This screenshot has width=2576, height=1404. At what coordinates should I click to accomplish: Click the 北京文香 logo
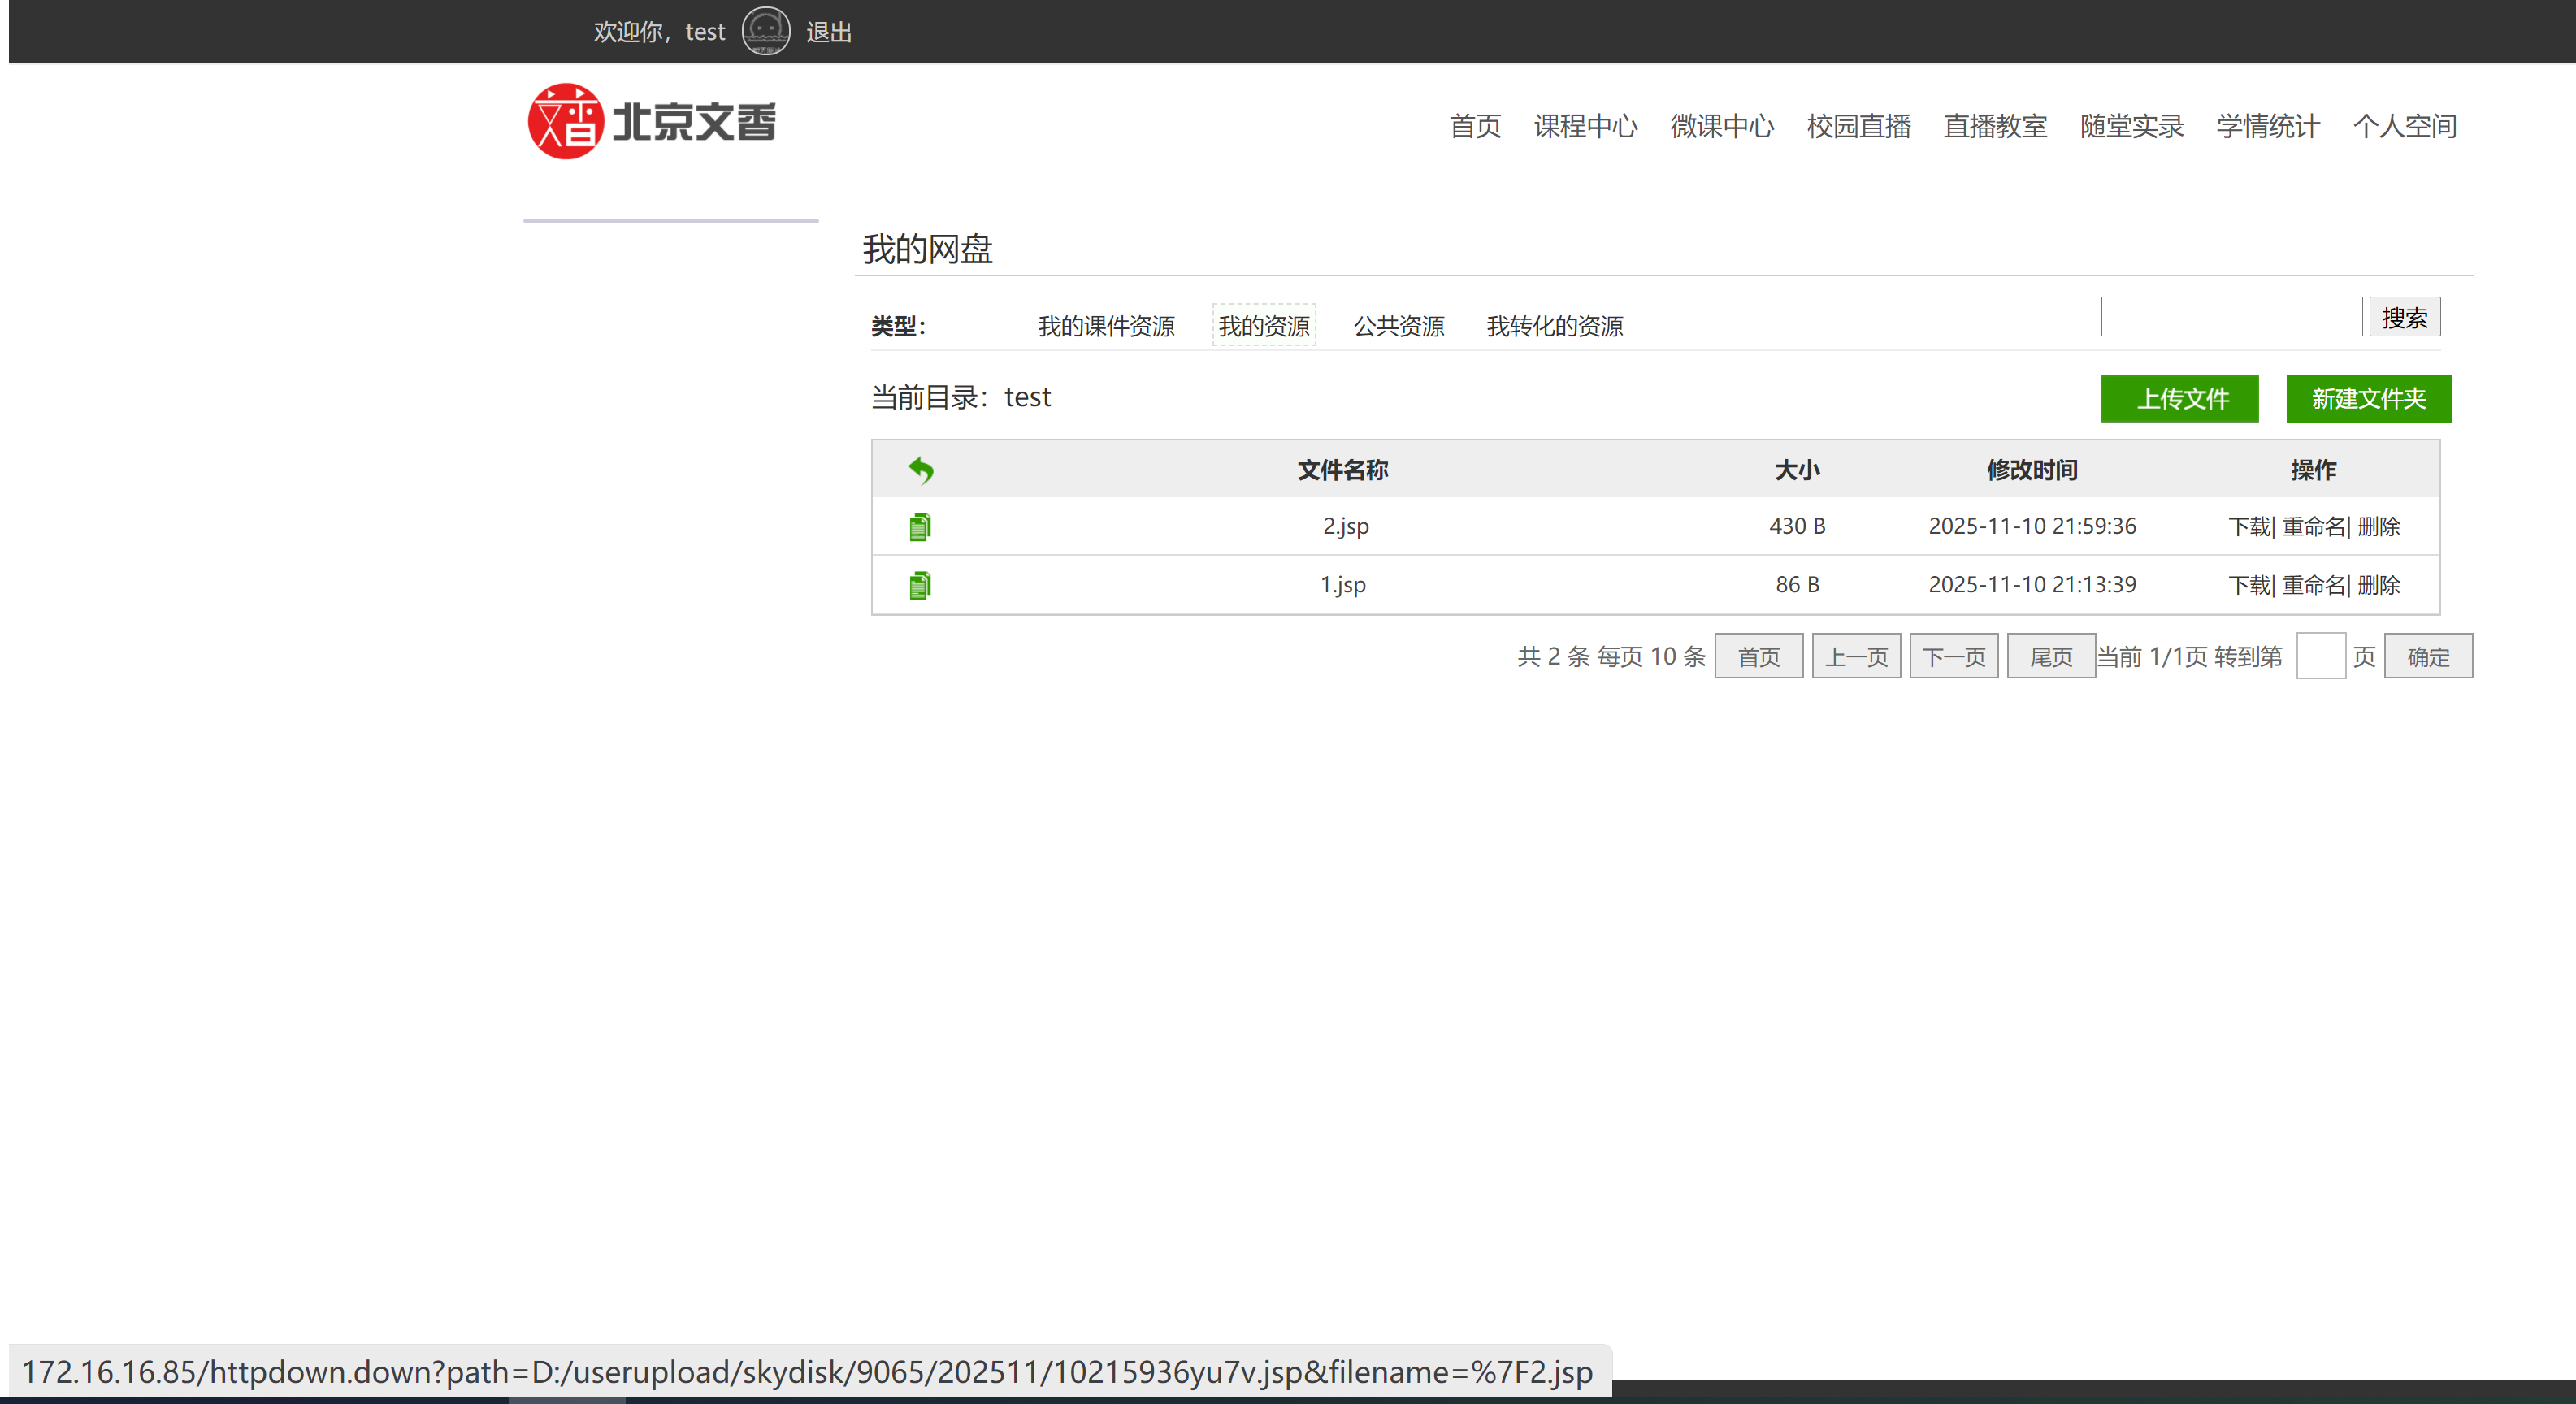[651, 121]
